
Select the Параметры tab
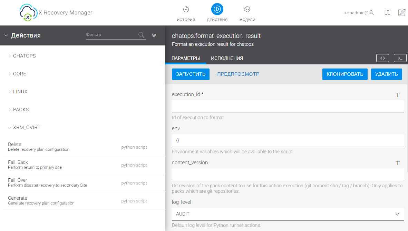pyautogui.click(x=186, y=58)
